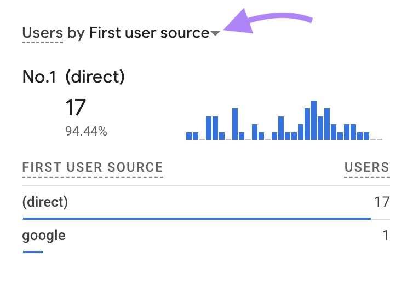Click the dropdown caret beside First user source
The height and width of the screenshot is (305, 413).
(215, 33)
